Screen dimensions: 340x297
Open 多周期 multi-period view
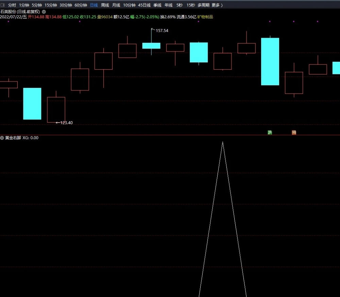pos(203,5)
